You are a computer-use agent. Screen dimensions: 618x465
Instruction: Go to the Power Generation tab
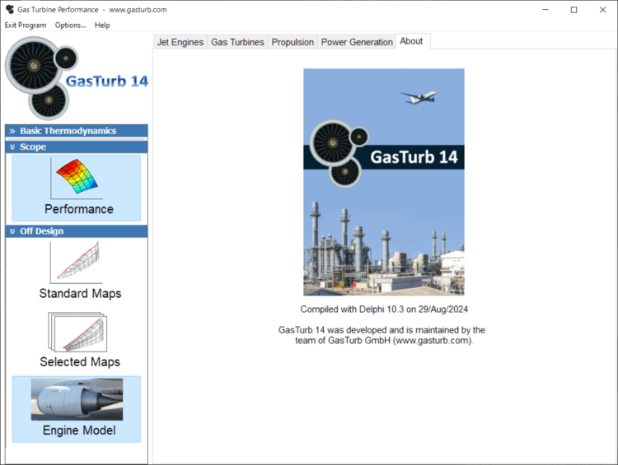tap(357, 42)
